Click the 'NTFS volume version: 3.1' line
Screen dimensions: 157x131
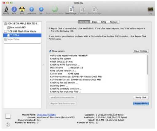click(x=63, y=71)
